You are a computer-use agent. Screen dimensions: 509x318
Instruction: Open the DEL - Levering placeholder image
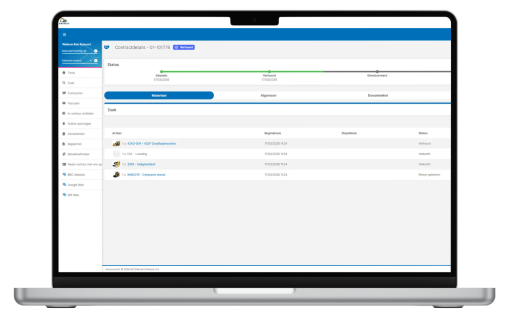pyautogui.click(x=116, y=154)
